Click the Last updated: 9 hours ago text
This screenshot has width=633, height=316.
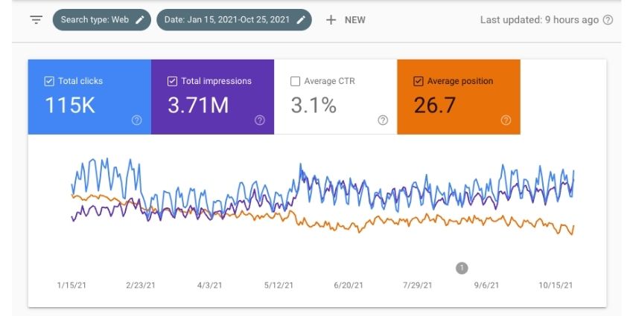(x=539, y=20)
